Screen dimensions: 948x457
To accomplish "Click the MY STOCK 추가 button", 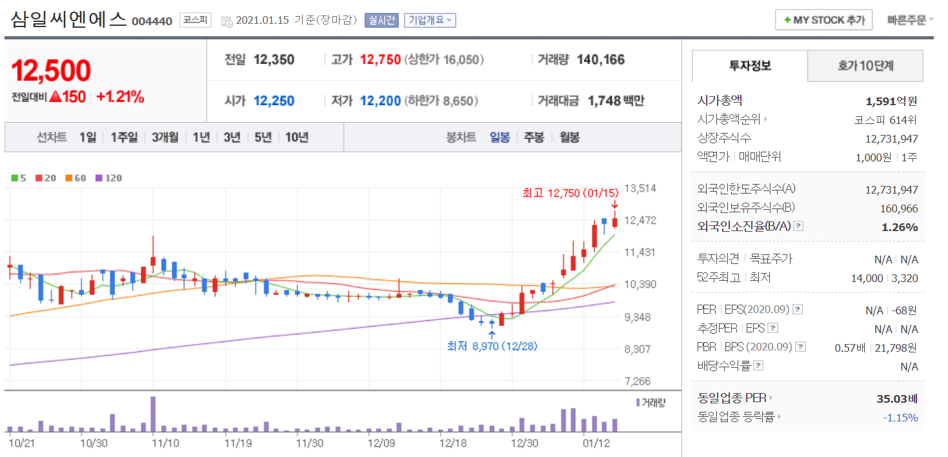I will coord(823,20).
